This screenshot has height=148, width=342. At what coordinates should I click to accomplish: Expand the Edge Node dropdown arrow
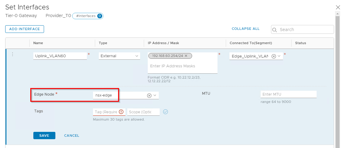click(155, 95)
